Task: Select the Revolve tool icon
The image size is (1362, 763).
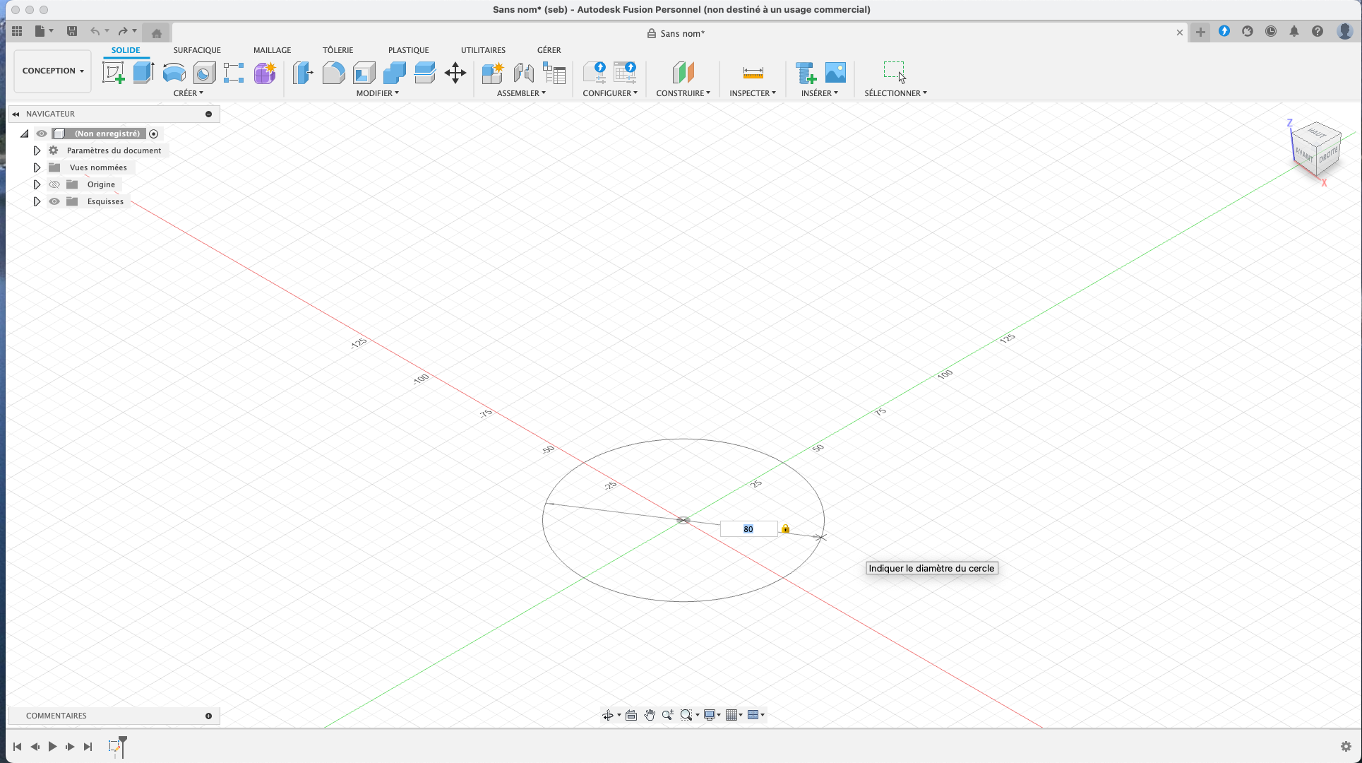Action: (174, 73)
